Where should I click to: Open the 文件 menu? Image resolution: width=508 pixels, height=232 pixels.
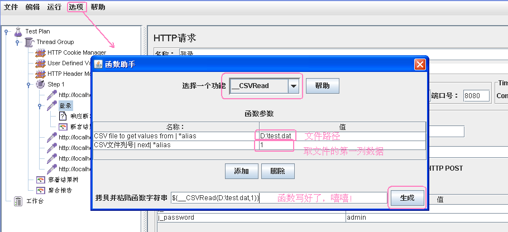11,7
